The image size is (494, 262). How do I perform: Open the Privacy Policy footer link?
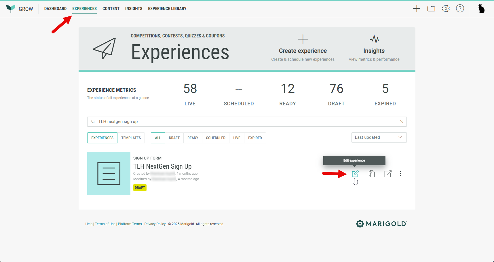[x=155, y=224]
